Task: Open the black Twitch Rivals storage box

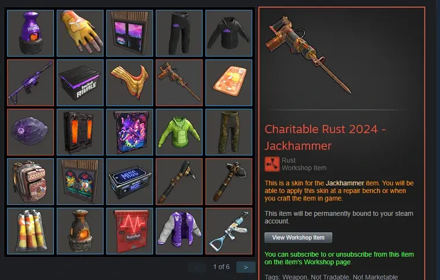Action: point(80,83)
